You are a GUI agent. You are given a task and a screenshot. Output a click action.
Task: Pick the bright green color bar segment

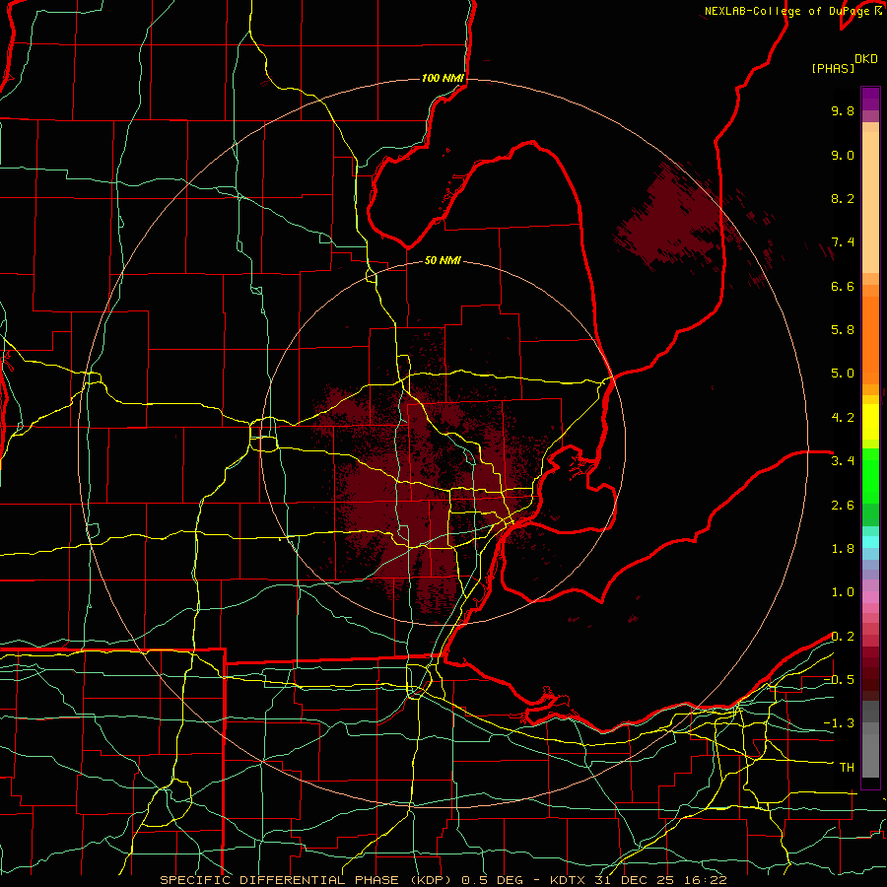pos(870,475)
